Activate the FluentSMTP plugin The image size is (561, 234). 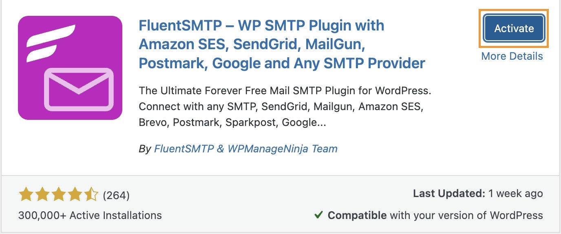point(514,28)
